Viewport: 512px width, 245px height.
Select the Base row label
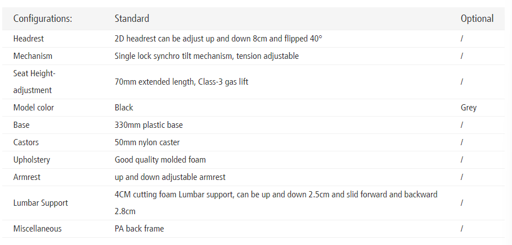(x=23, y=125)
